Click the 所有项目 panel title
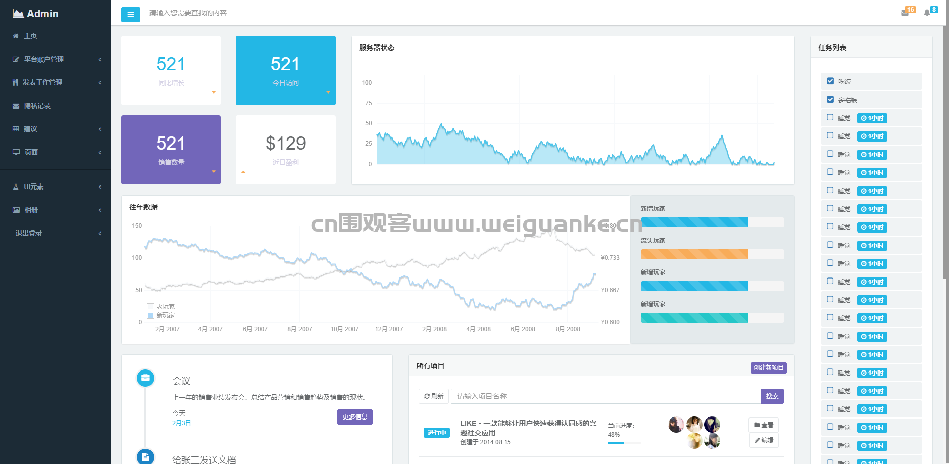Image resolution: width=949 pixels, height=464 pixels. [x=430, y=366]
